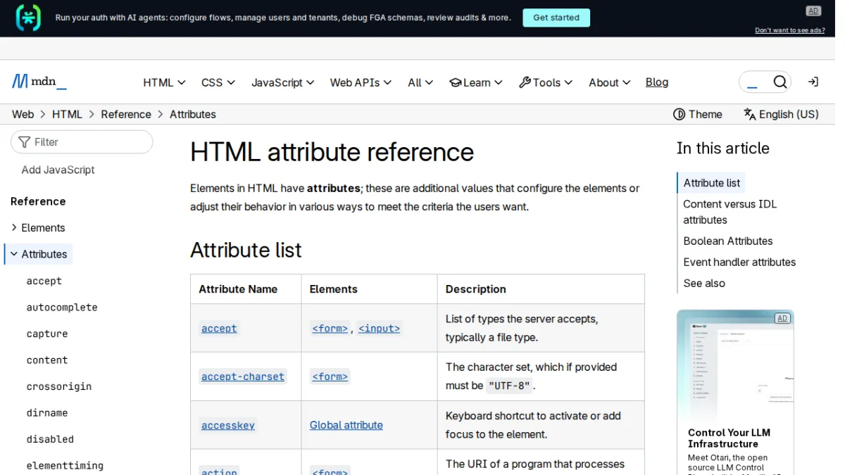Open the About navigation menu
The image size is (845, 475).
609,82
